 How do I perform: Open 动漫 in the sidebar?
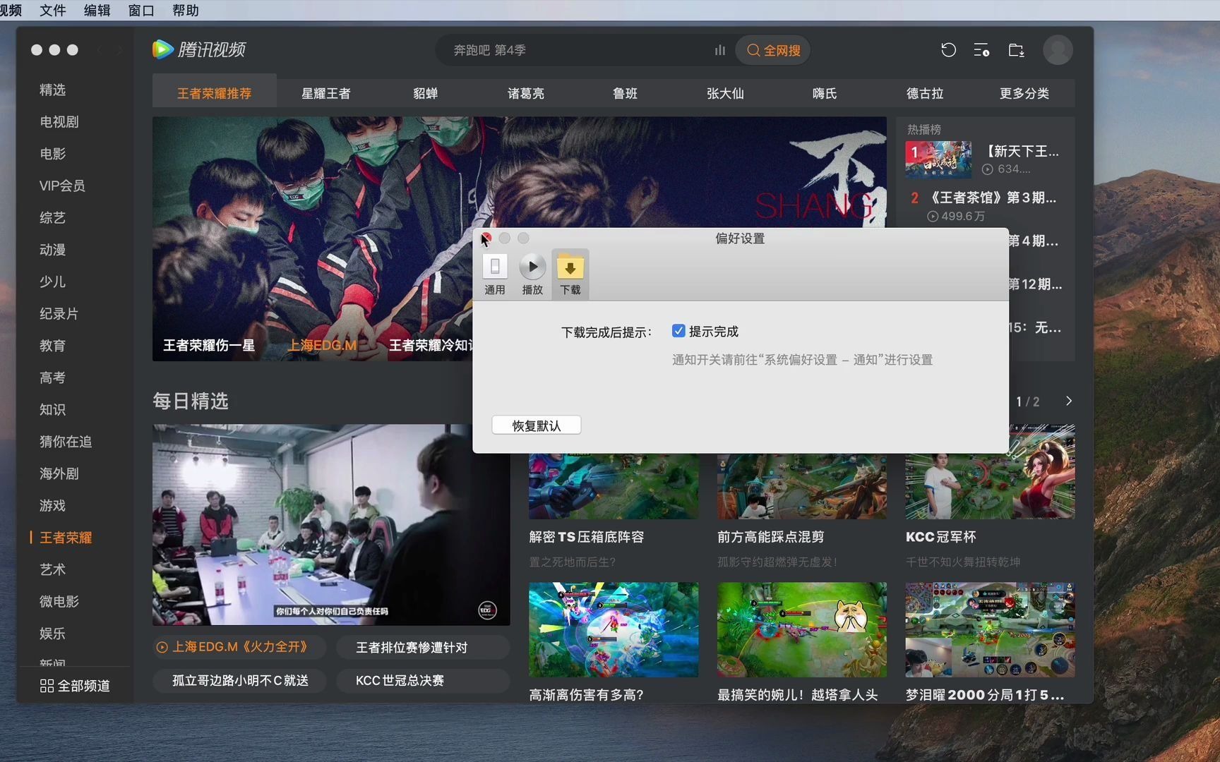pos(52,250)
